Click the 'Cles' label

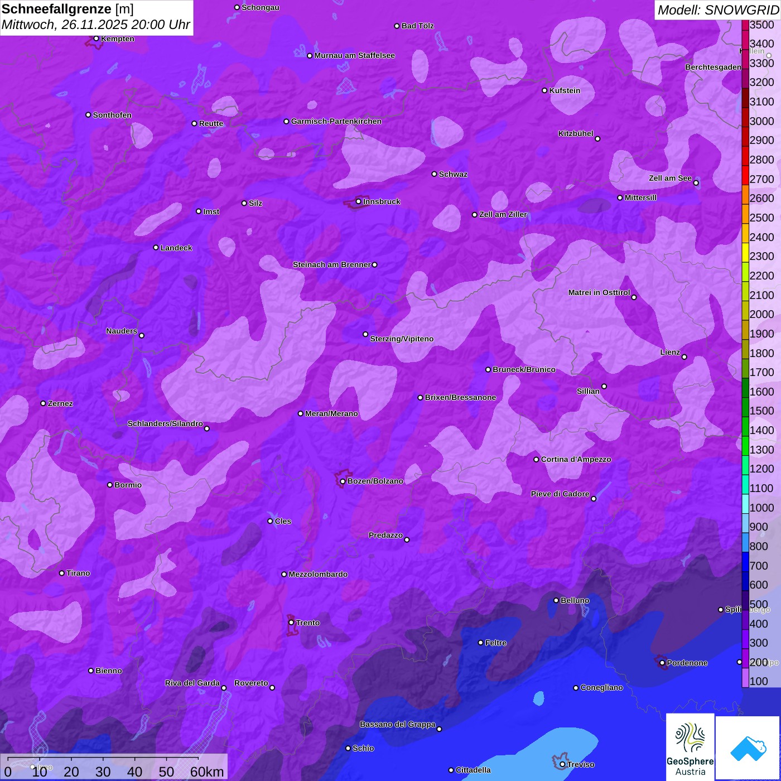tap(283, 521)
